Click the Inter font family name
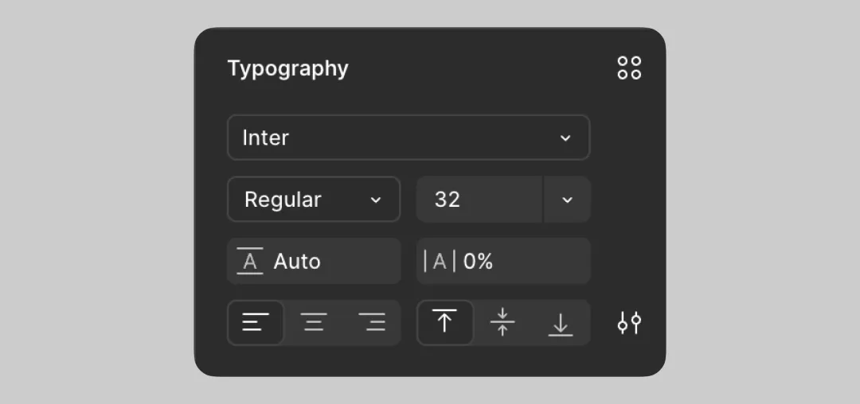 click(266, 138)
